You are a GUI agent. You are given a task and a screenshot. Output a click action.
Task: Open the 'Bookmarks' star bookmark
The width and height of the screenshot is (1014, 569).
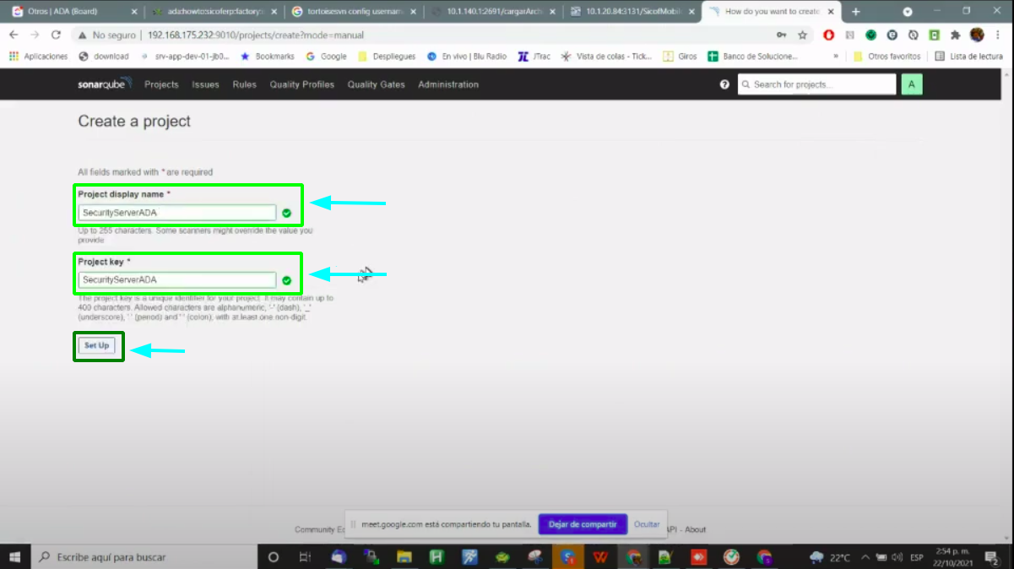coord(267,57)
